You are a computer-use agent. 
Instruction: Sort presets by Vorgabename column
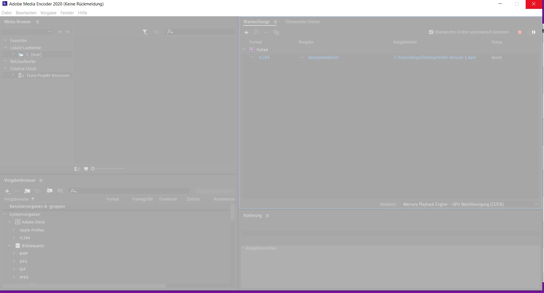(x=17, y=199)
